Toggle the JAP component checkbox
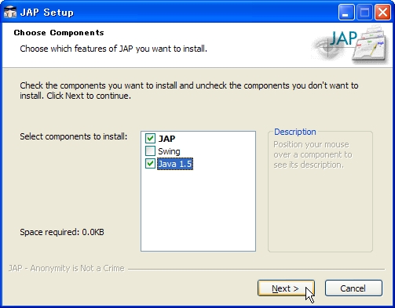395x308 pixels. coord(150,138)
